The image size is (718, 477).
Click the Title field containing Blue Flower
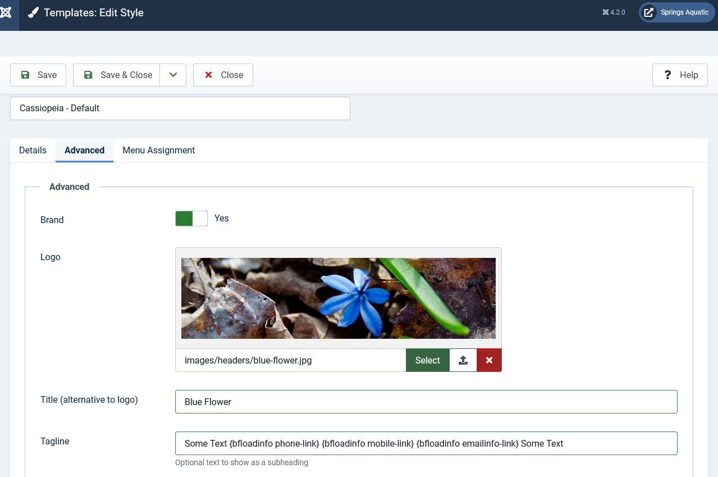pos(426,402)
